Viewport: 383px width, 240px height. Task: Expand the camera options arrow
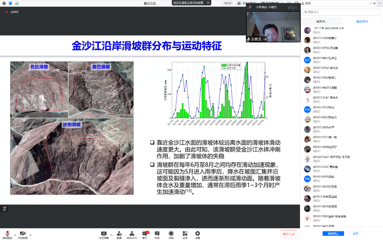click(31, 235)
